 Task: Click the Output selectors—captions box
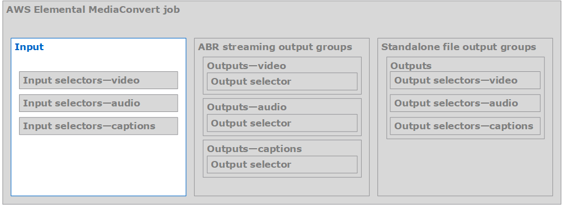(465, 126)
